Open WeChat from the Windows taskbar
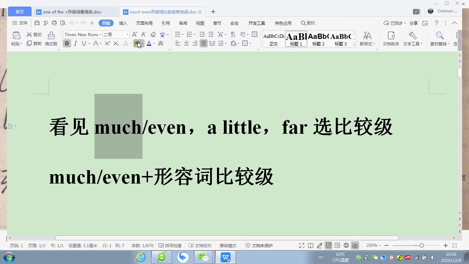Image resolution: width=469 pixels, height=264 pixels. (x=204, y=257)
